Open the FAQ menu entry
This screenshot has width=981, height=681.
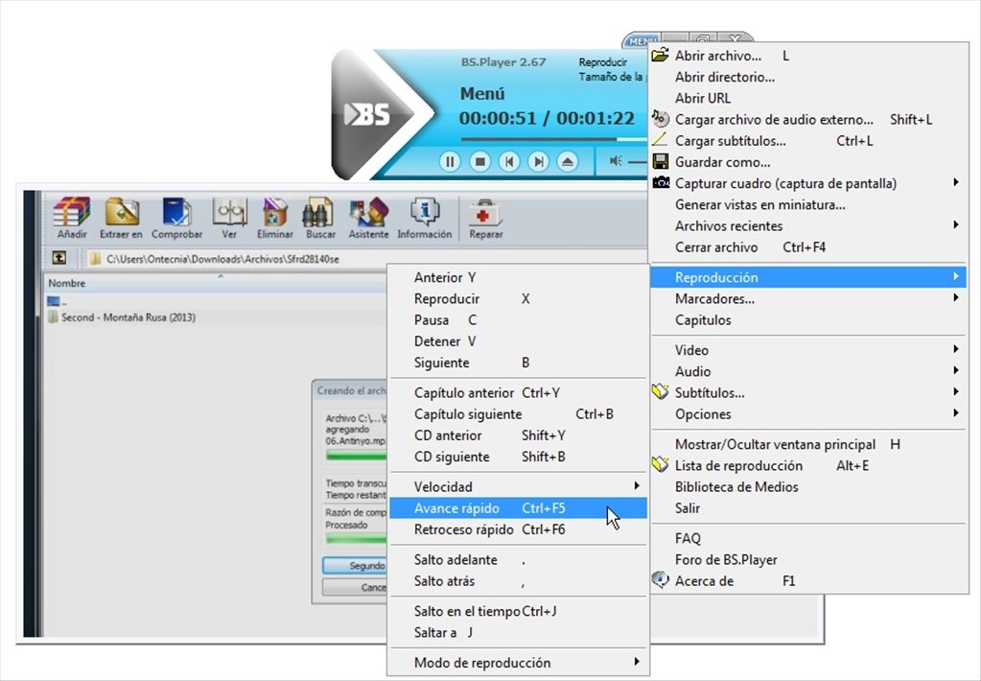point(808,538)
